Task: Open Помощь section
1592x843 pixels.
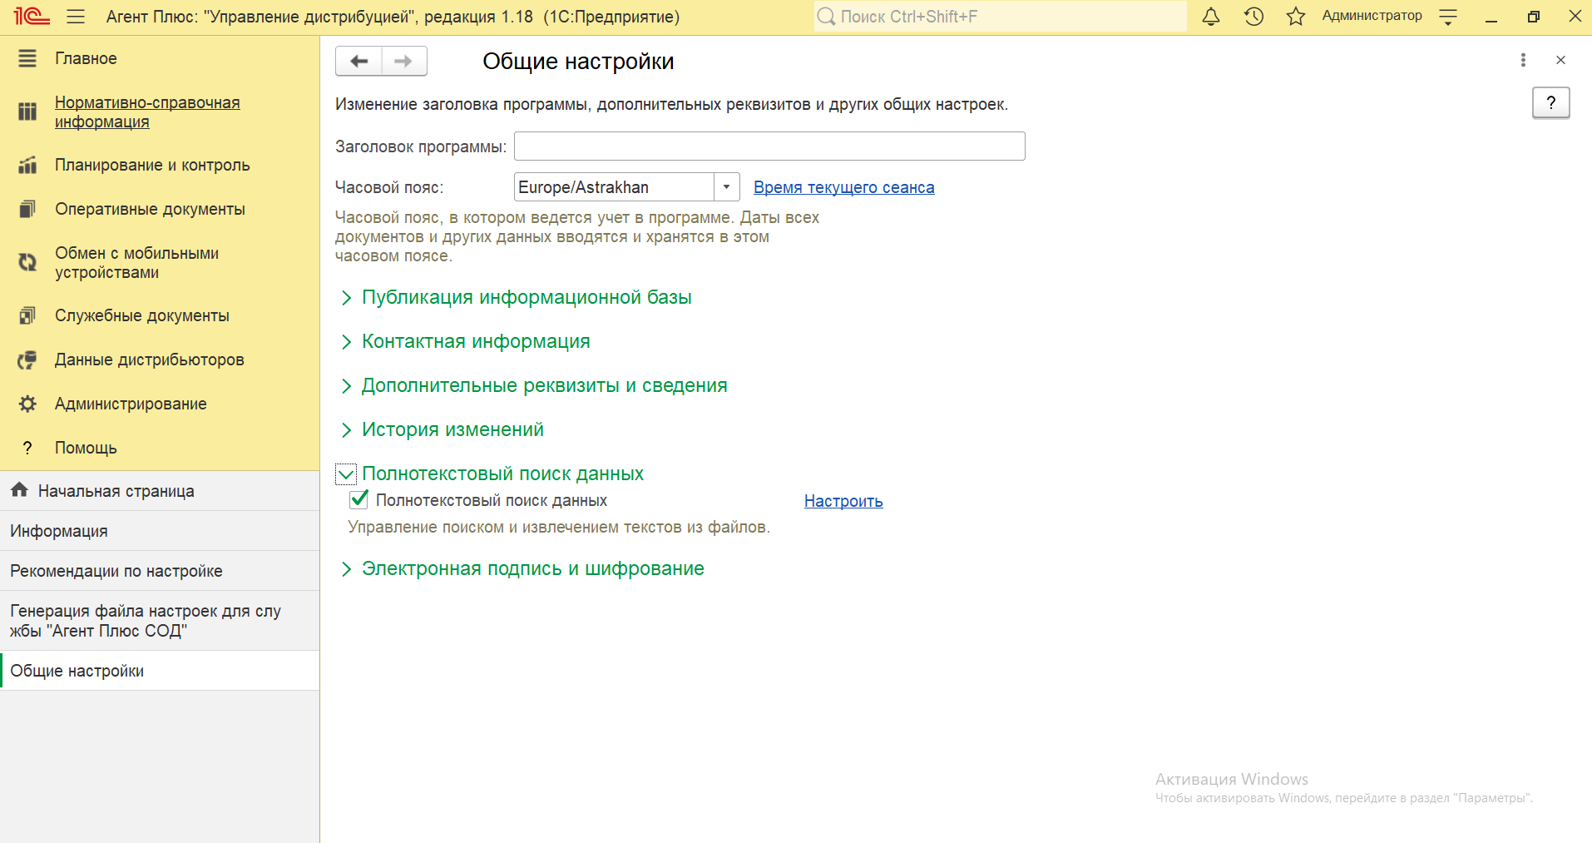Action: pyautogui.click(x=86, y=448)
